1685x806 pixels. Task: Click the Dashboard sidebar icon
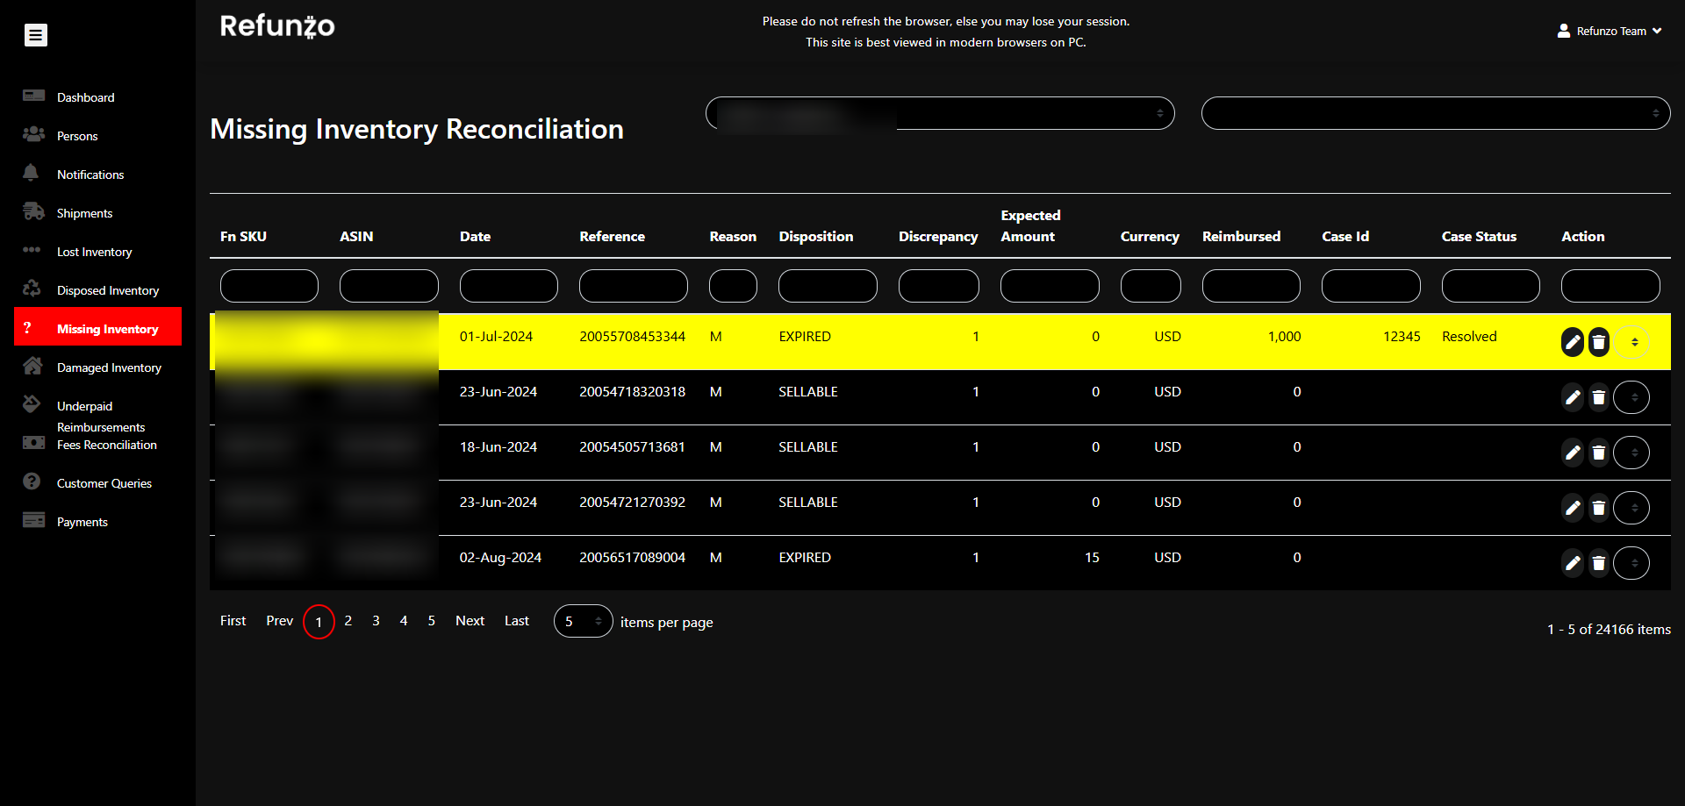click(x=33, y=96)
